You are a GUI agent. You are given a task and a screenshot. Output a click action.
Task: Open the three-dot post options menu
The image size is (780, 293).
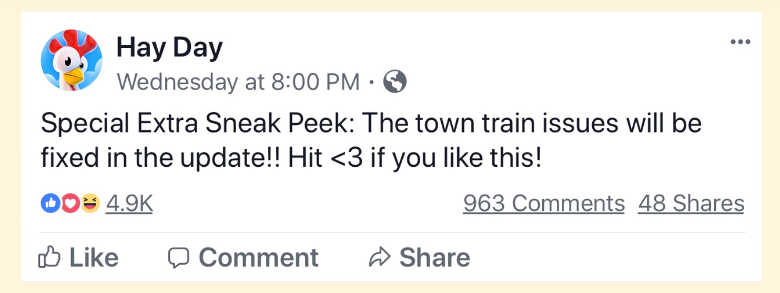(740, 42)
